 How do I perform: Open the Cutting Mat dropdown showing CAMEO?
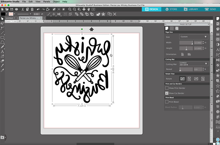point(194,64)
